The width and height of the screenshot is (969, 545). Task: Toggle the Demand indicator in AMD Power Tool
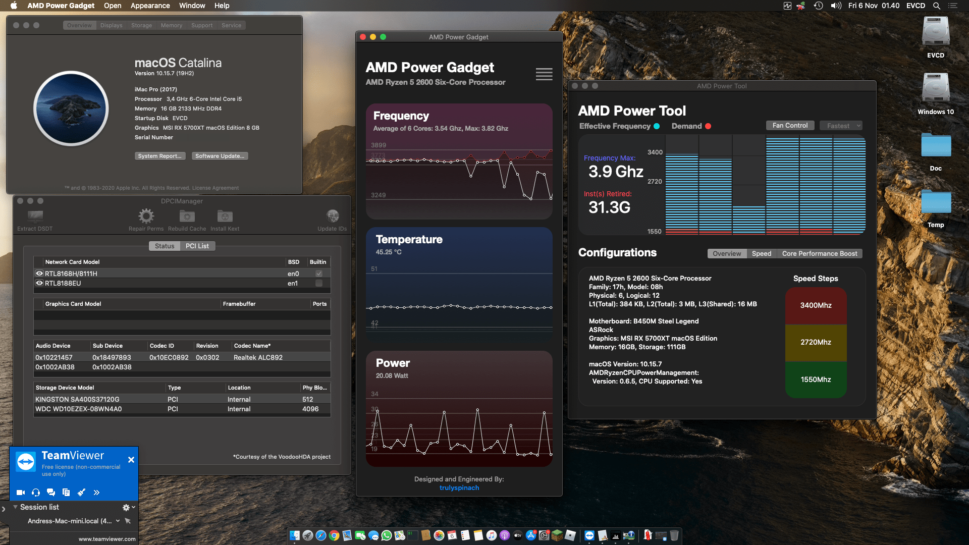pos(709,126)
